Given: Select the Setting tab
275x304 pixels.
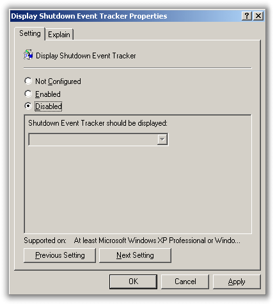Looking at the screenshot, I should click(x=30, y=33).
